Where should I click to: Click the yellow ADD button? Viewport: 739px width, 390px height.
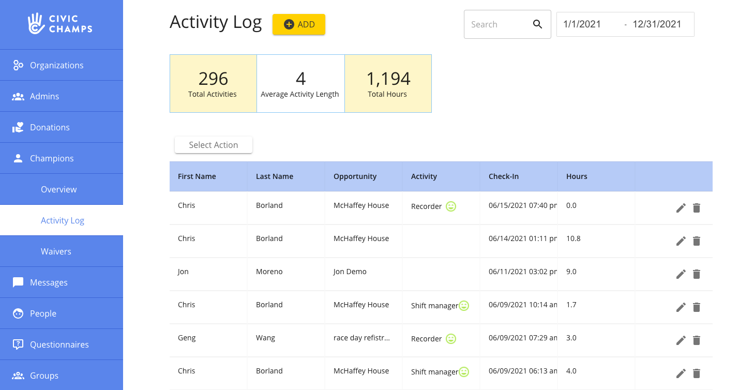299,24
